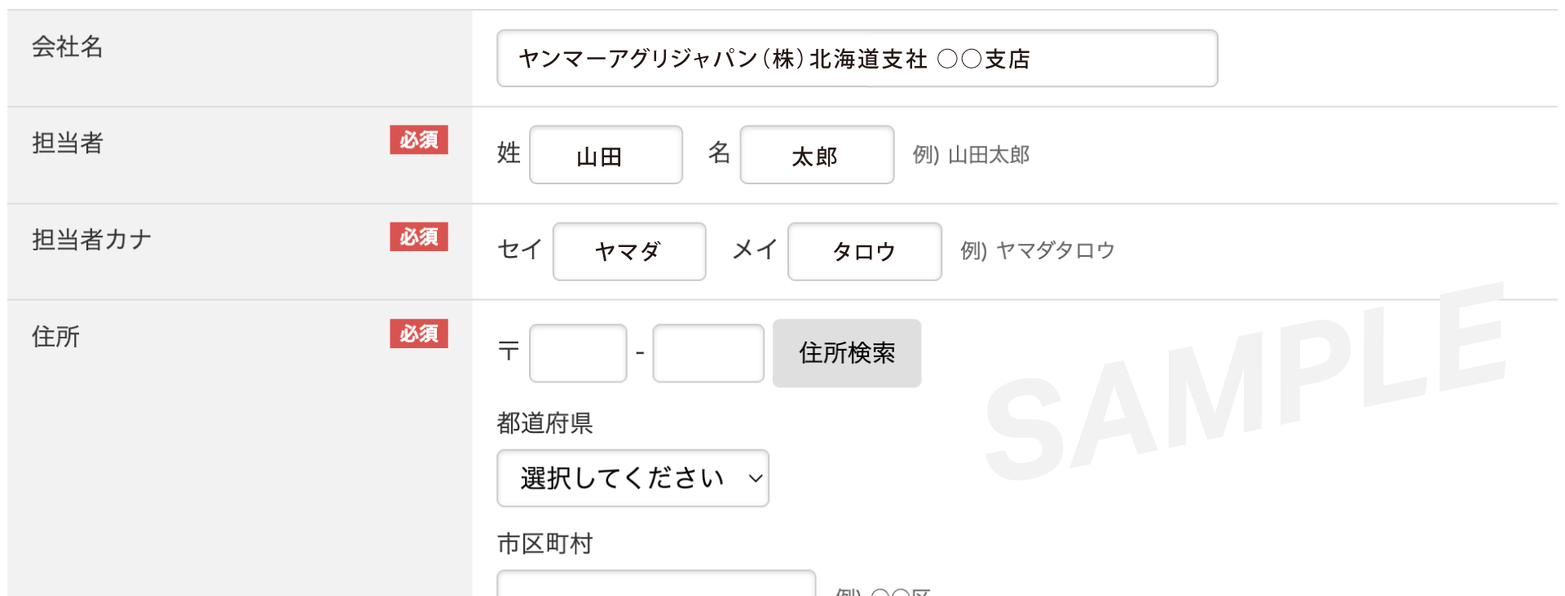
Task: Click the 名 given name field with 太郎
Action: pyautogui.click(x=816, y=154)
